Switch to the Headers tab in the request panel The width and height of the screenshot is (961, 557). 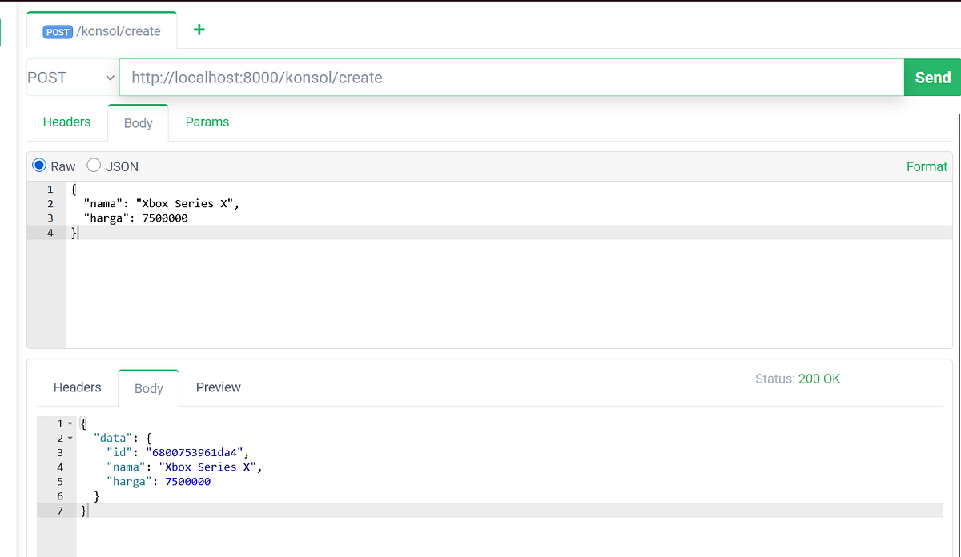[x=66, y=122]
